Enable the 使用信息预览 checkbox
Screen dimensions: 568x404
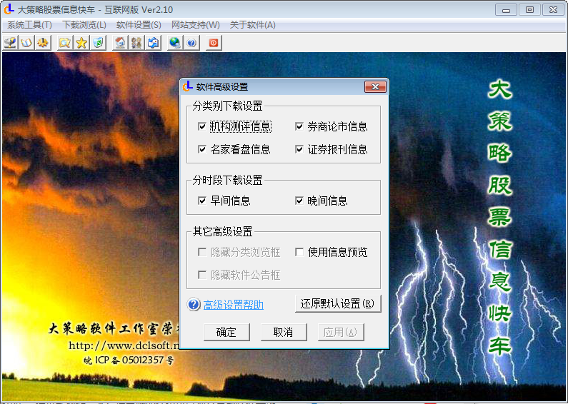(x=299, y=253)
